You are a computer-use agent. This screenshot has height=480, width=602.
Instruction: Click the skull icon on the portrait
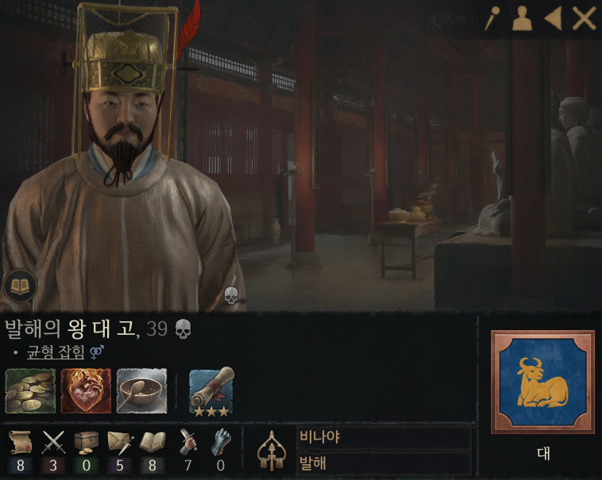point(231,296)
